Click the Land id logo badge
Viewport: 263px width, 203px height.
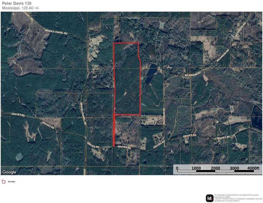(209, 198)
